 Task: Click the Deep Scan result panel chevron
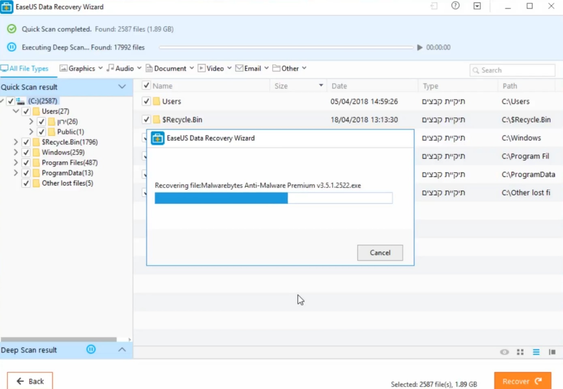[x=122, y=349]
